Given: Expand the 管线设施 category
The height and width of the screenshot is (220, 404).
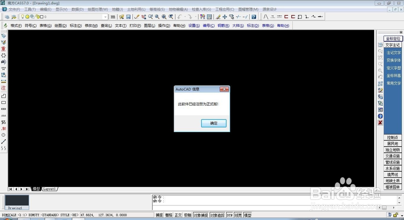Looking at the screenshot, I should [392, 162].
